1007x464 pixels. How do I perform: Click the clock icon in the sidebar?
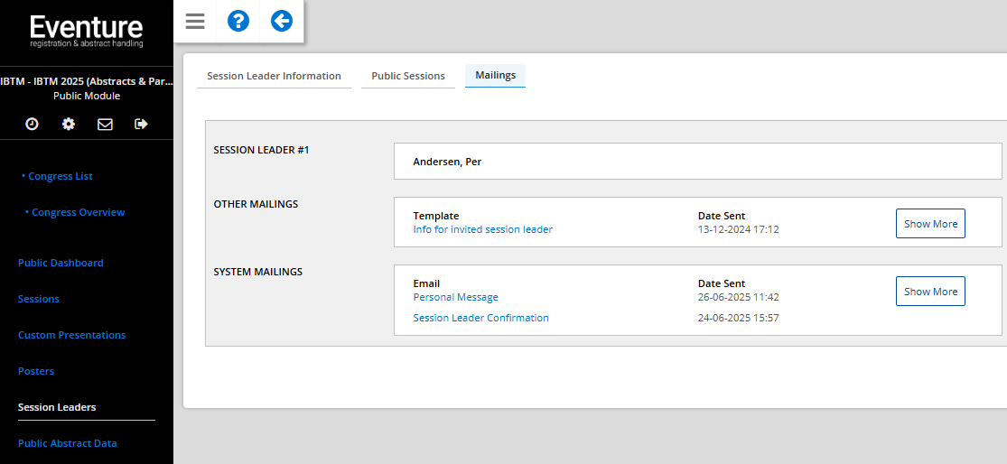(32, 124)
